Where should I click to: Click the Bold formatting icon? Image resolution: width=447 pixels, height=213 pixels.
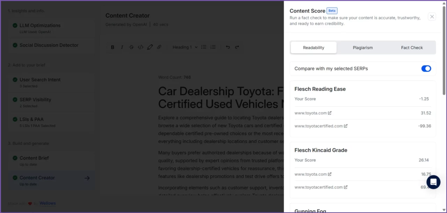click(112, 47)
